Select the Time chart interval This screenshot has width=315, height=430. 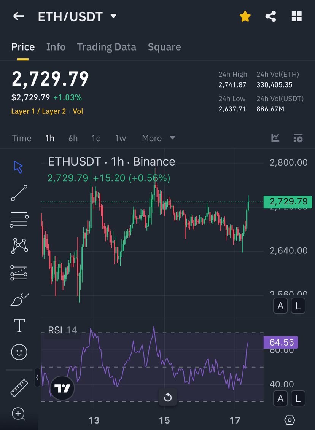[22, 138]
